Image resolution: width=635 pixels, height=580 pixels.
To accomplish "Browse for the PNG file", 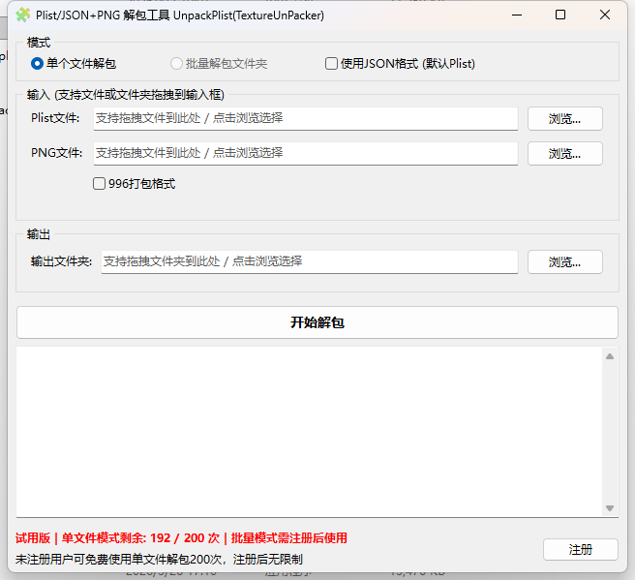I will tap(565, 154).
